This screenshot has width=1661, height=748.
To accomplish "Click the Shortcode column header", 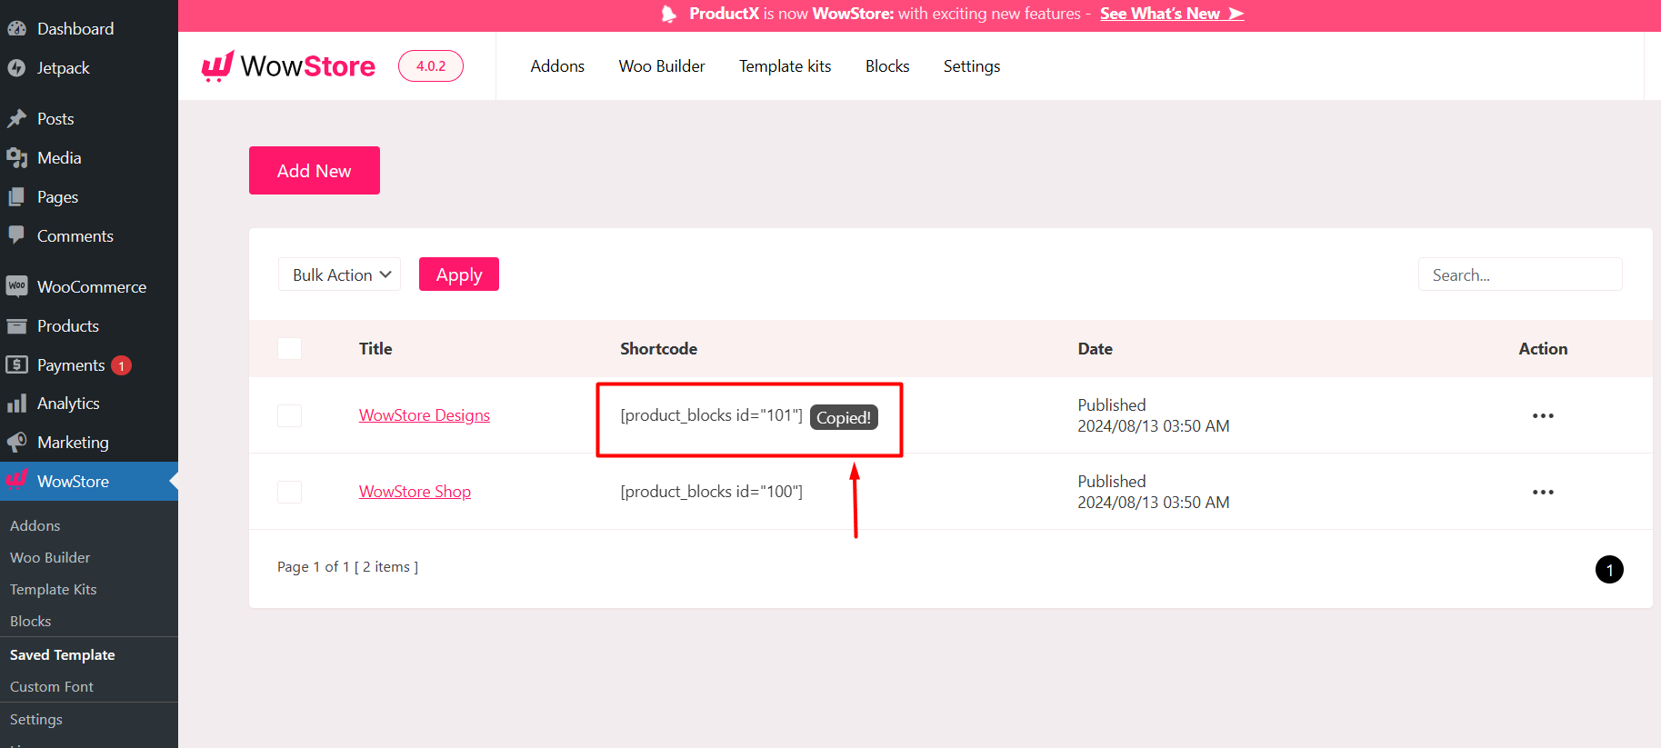I will 658,348.
